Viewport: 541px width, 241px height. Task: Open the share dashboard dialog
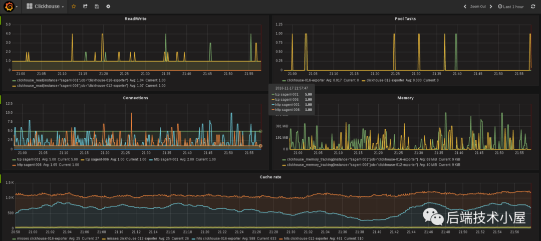(85, 7)
